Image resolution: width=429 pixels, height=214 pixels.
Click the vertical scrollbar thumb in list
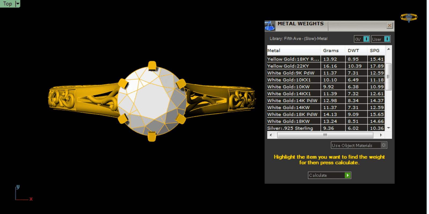pyautogui.click(x=388, y=77)
